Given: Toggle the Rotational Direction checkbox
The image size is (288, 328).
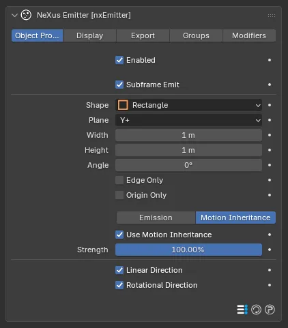Looking at the screenshot, I should pos(119,285).
